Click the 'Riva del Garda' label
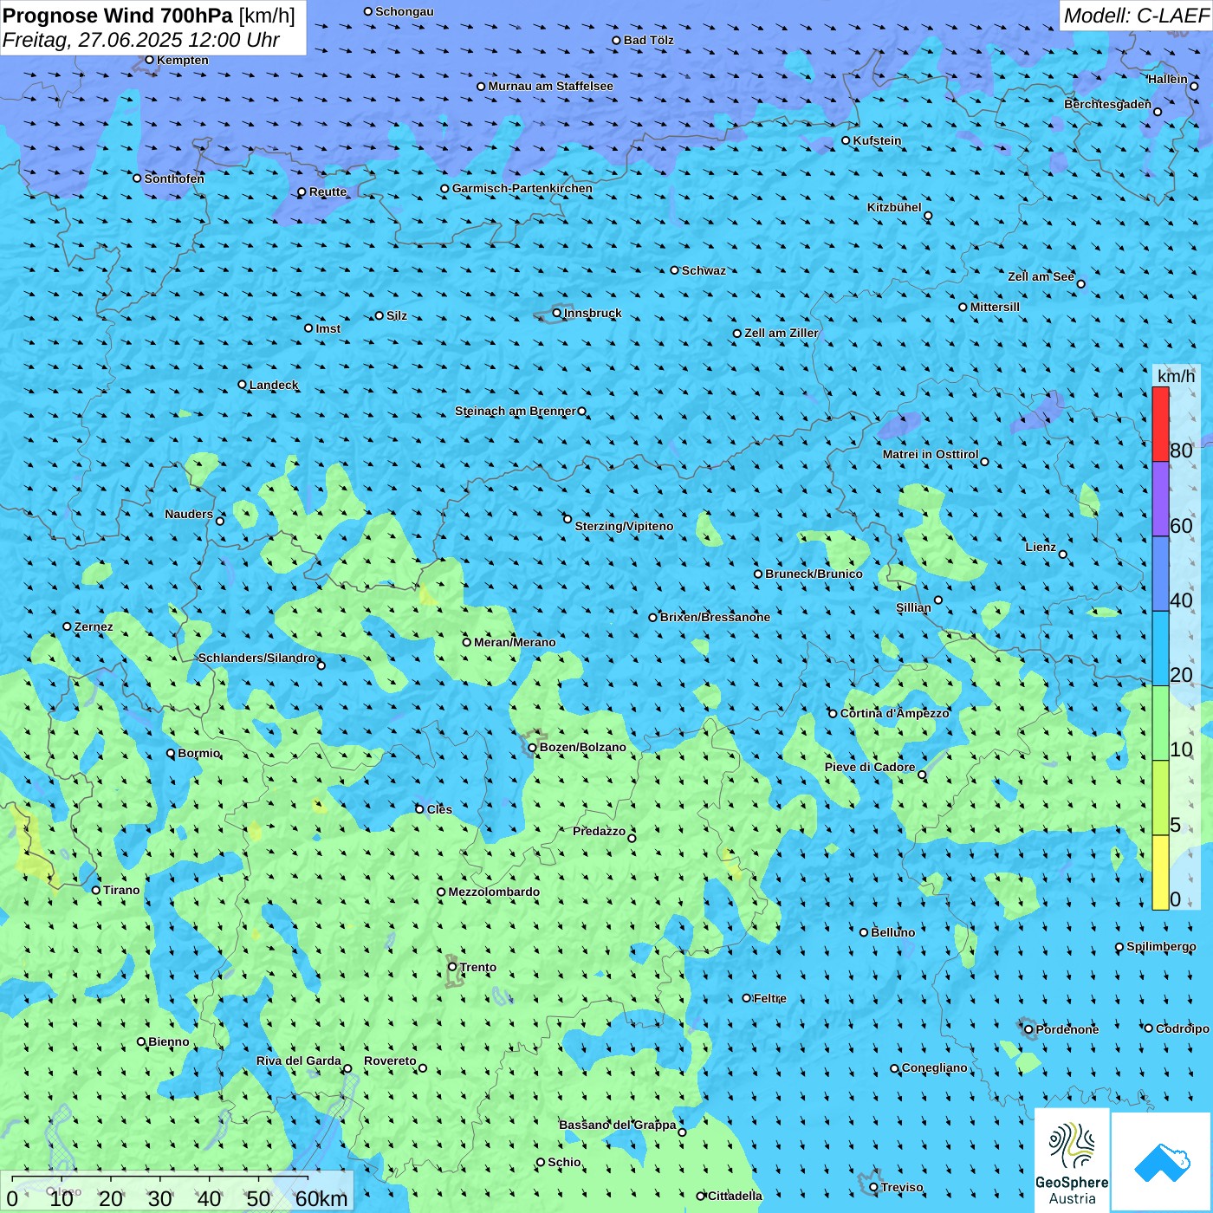Screen dimensions: 1213x1213 299,1061
